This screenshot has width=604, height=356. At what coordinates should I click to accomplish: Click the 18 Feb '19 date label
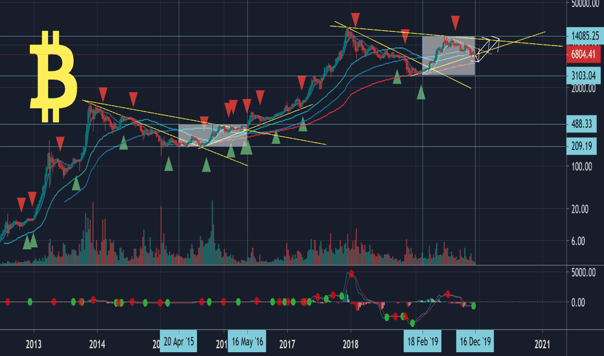click(423, 341)
